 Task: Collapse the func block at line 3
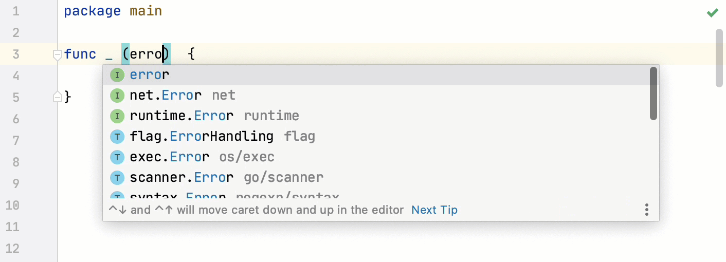pos(58,54)
